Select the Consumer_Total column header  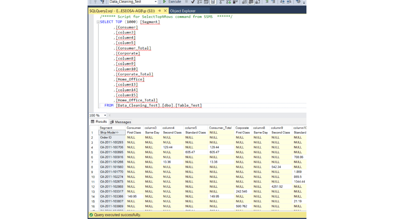click(221, 128)
